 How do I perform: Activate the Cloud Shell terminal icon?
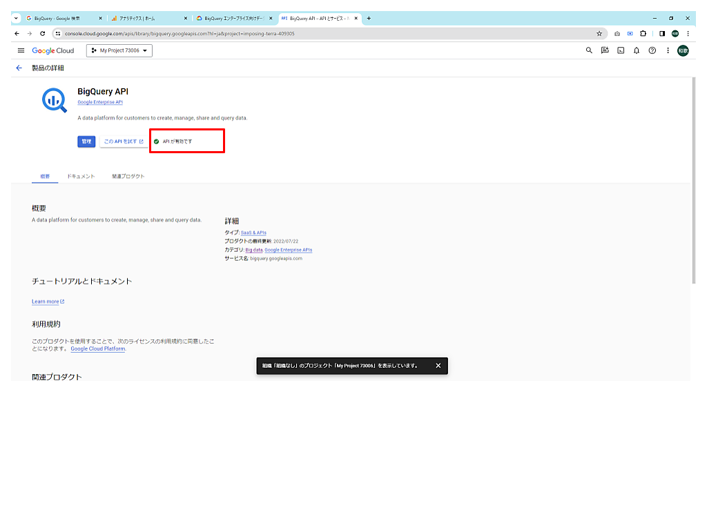(621, 50)
